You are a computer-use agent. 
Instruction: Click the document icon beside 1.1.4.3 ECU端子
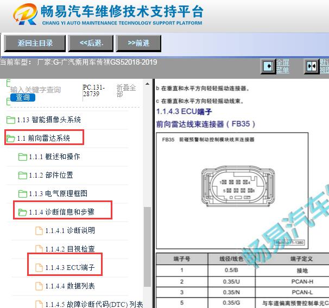(39, 267)
